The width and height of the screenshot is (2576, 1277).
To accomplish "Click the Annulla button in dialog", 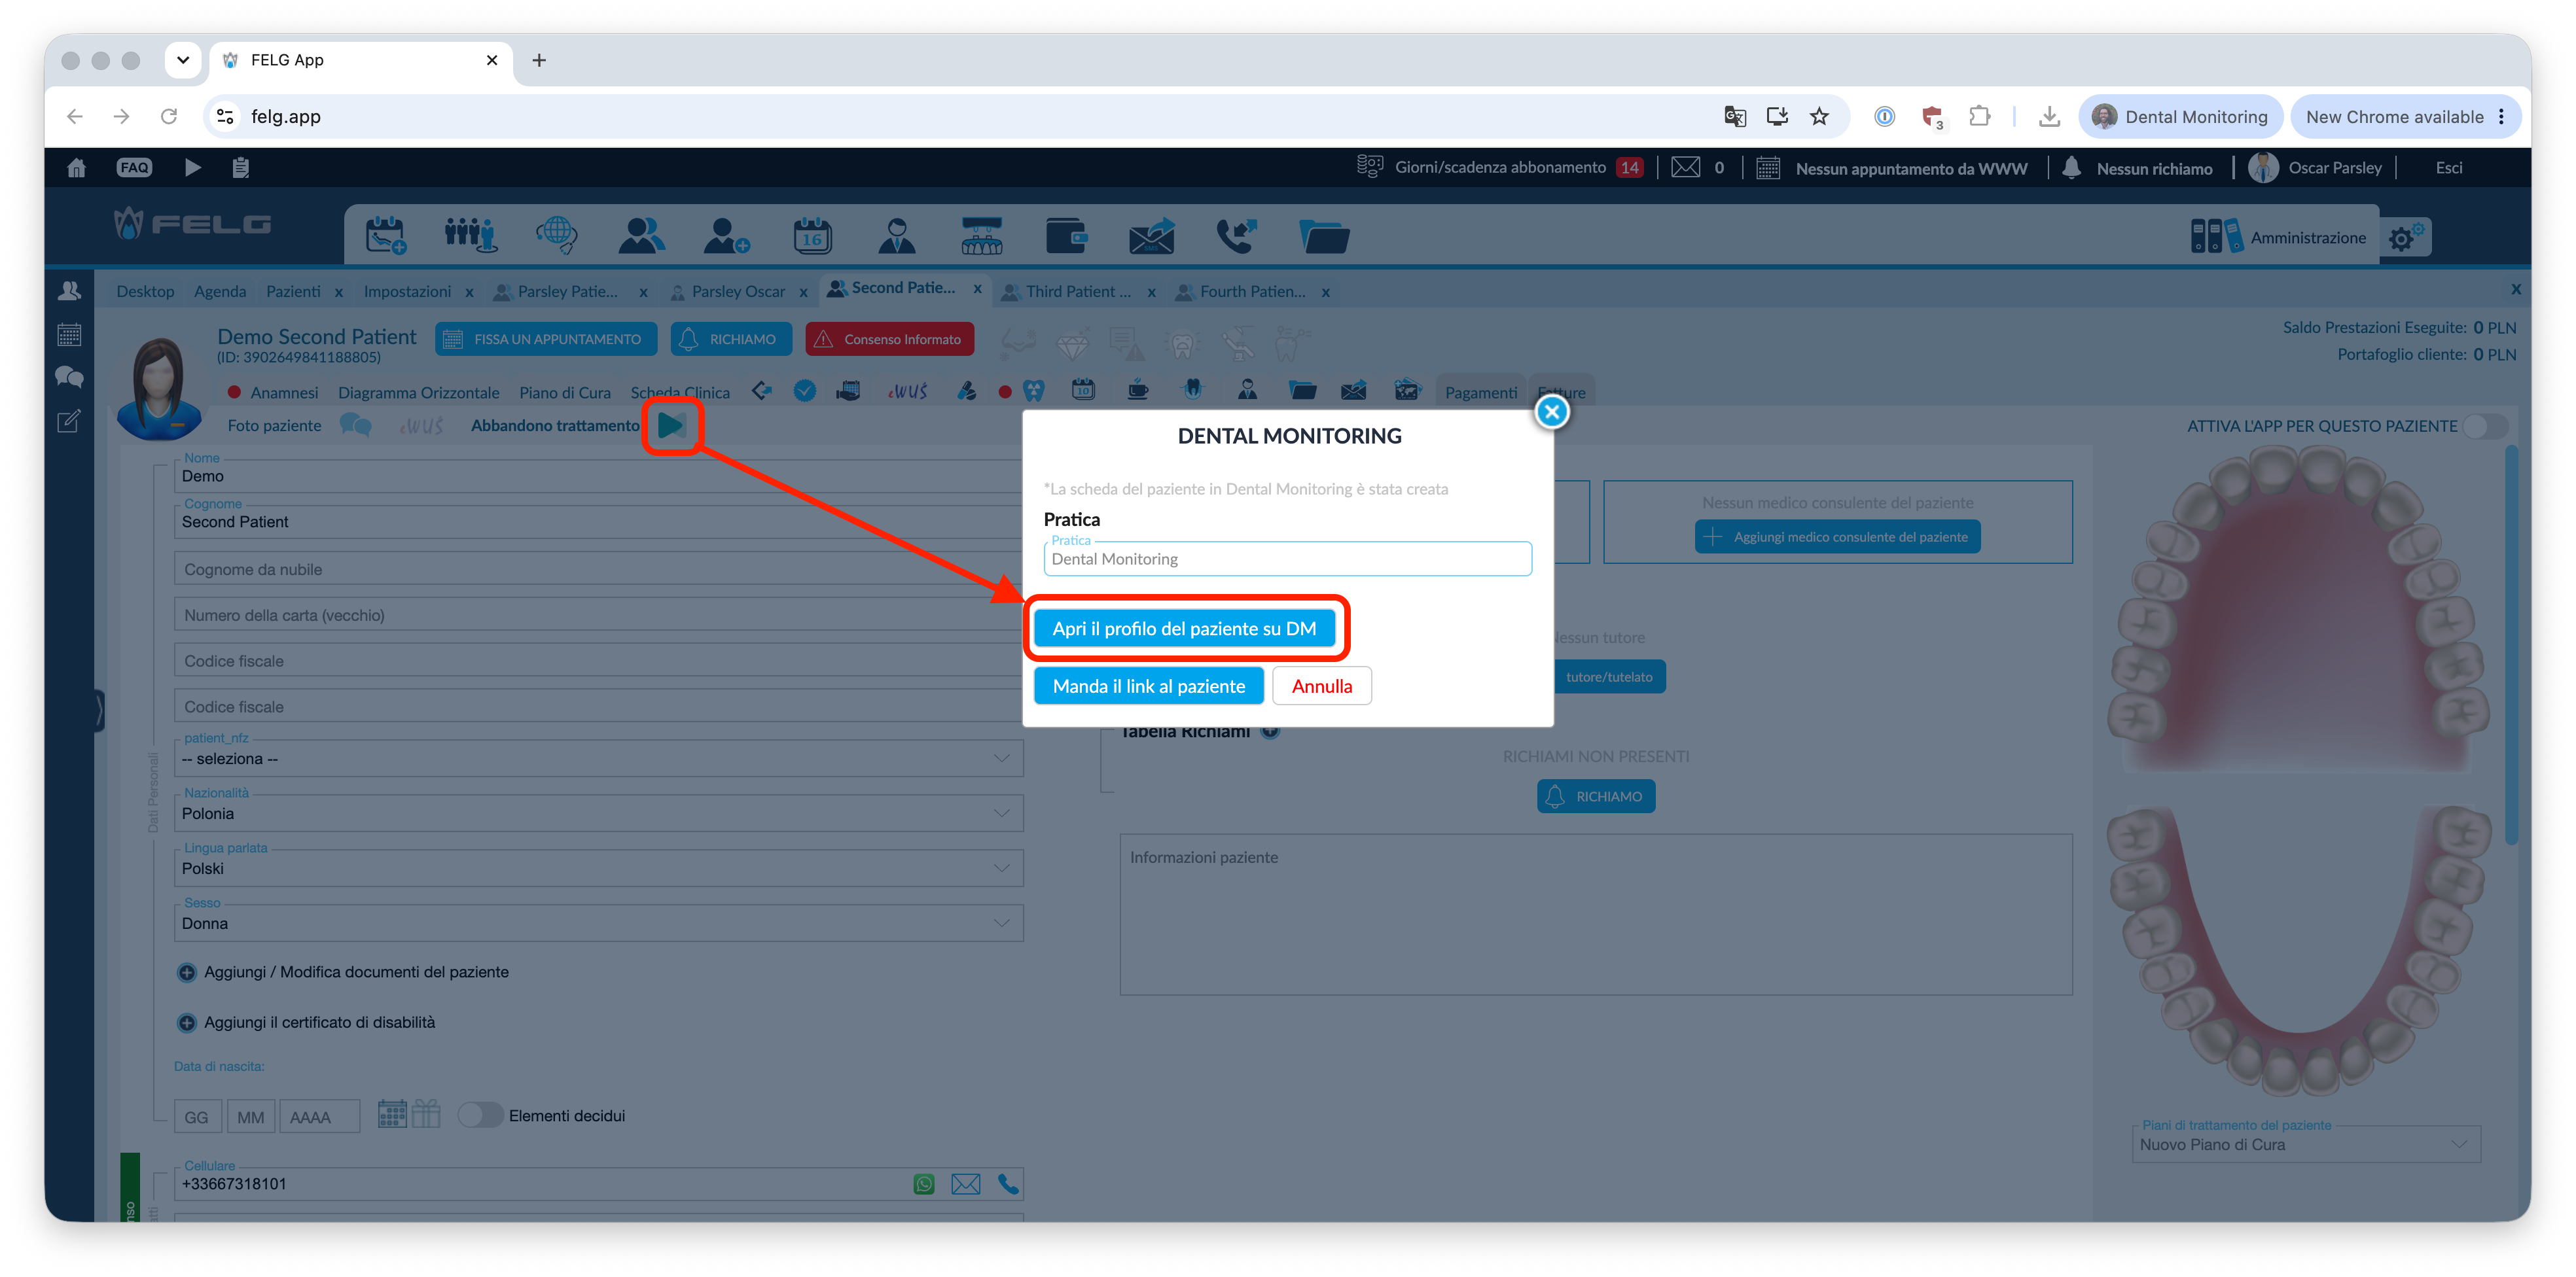I will [x=1321, y=686].
